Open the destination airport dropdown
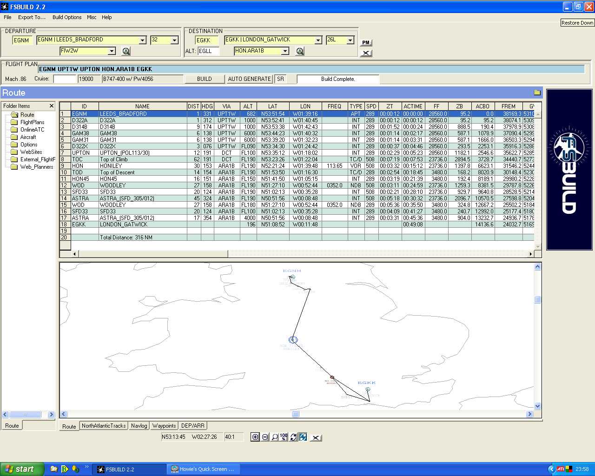Screen dimensions: 595x476 (318, 40)
